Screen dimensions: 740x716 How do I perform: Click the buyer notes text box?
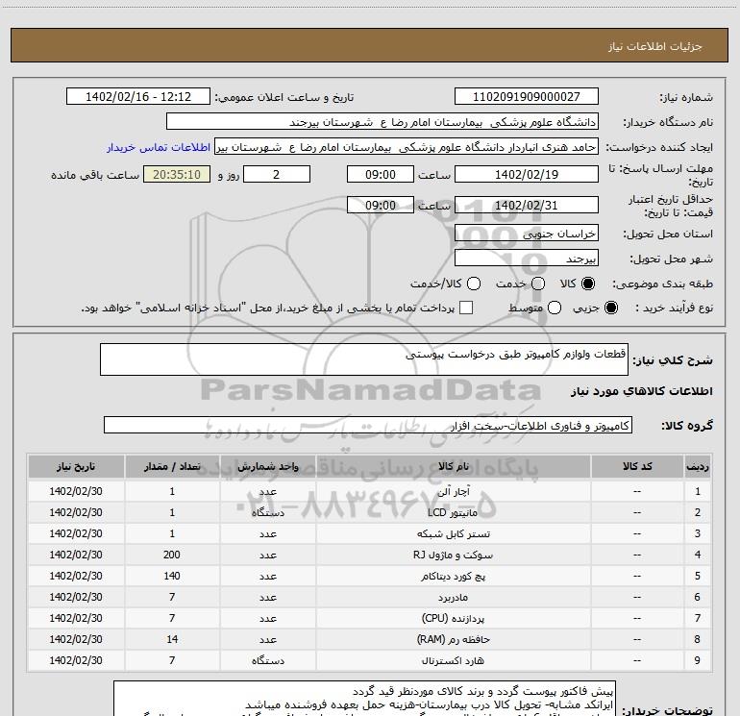click(364, 699)
